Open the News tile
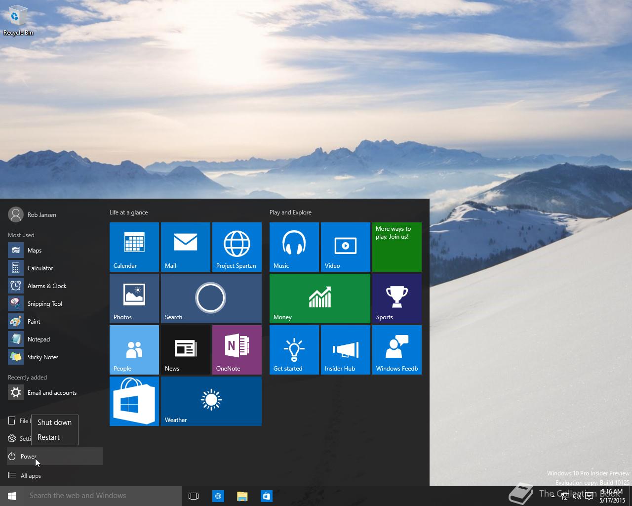The image size is (632, 506). coord(186,350)
